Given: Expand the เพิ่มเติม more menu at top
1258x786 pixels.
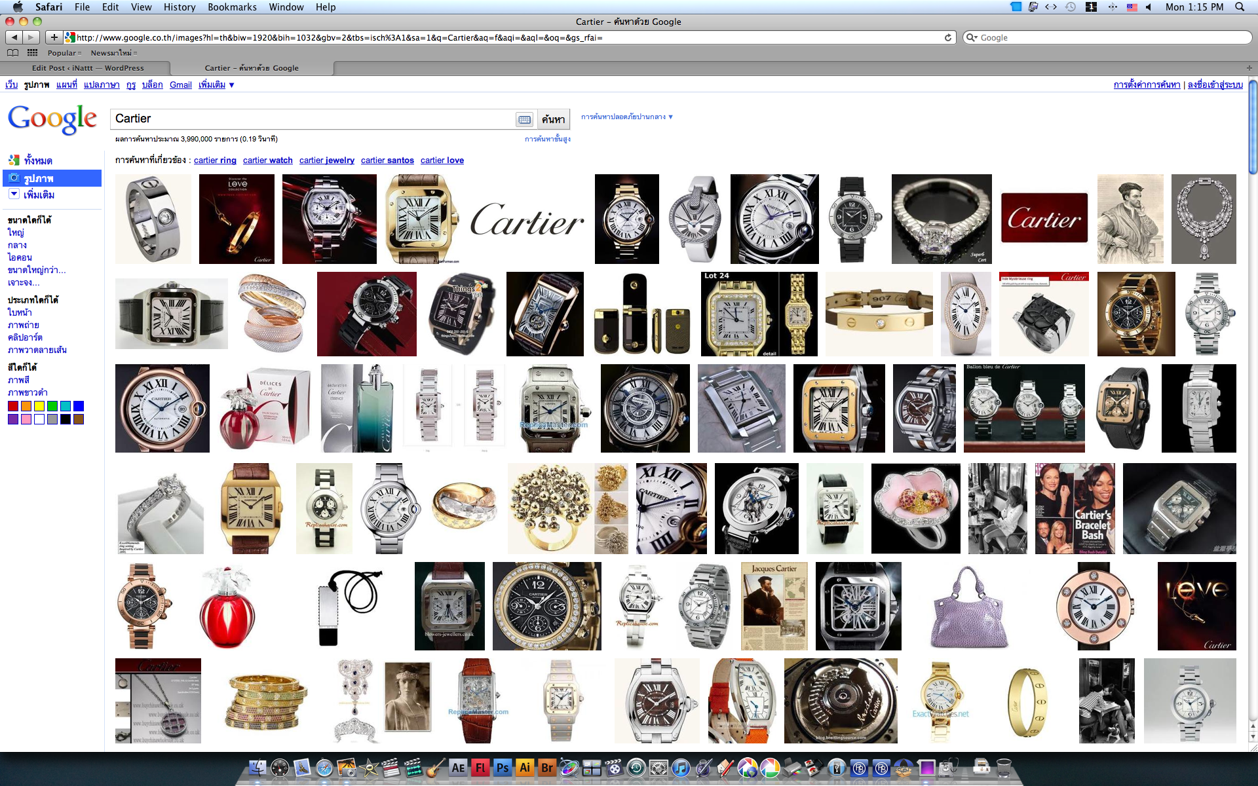Looking at the screenshot, I should (216, 84).
